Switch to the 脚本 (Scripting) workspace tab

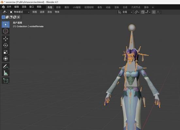[x=146, y=7]
